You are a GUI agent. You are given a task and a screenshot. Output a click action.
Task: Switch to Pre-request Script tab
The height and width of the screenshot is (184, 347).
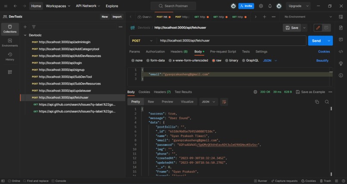click(x=223, y=51)
